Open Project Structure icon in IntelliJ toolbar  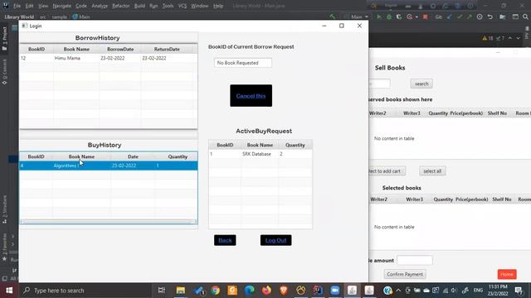[503, 17]
